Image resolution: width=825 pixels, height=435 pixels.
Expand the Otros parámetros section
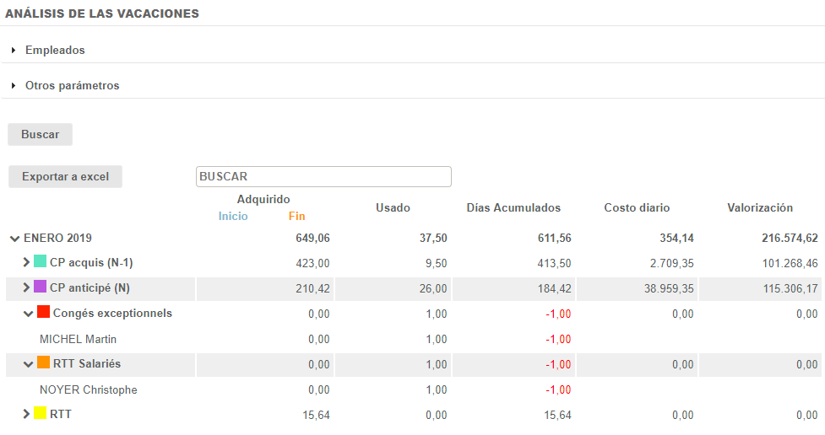tap(71, 85)
